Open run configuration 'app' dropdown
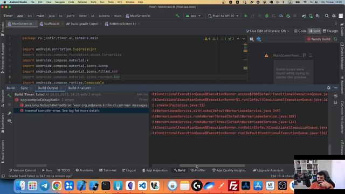The image size is (345, 194). point(193,16)
